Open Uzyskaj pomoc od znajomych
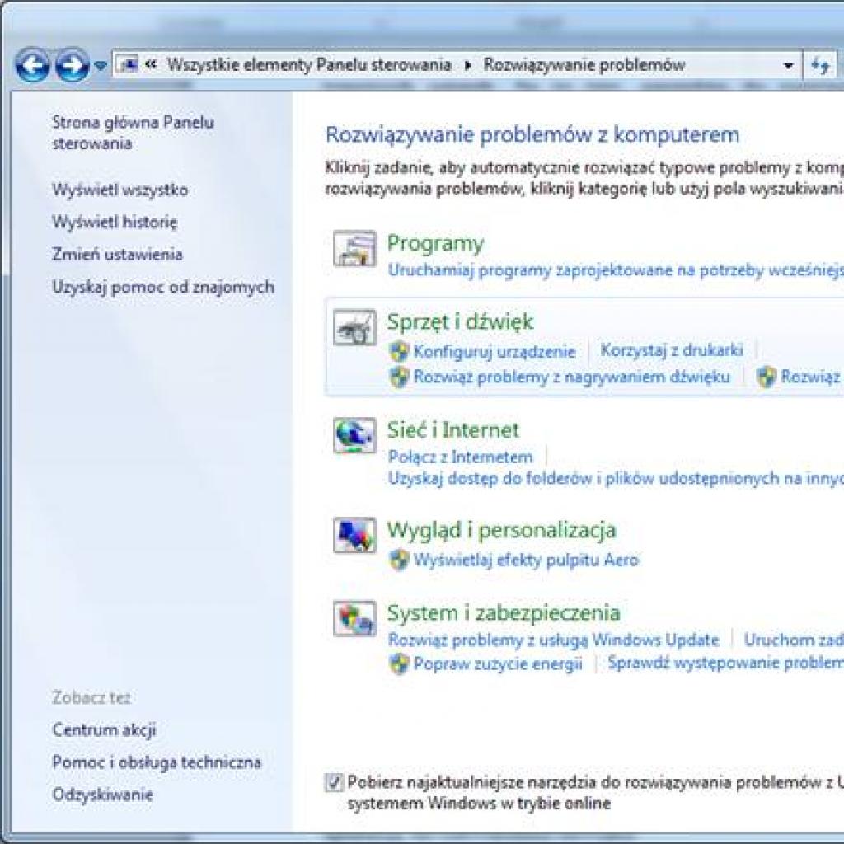The height and width of the screenshot is (844, 844). [163, 287]
